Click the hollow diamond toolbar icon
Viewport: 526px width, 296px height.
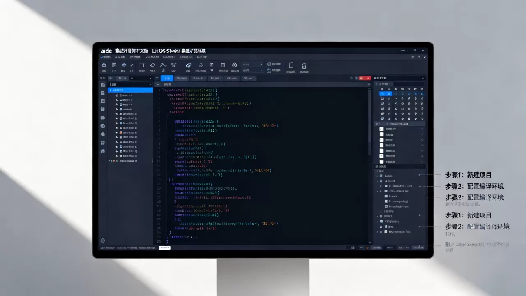point(152,65)
